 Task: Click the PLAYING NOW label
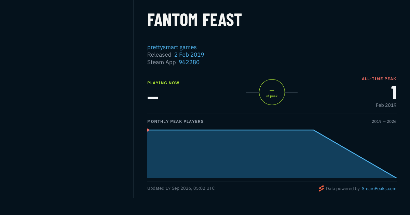(163, 83)
